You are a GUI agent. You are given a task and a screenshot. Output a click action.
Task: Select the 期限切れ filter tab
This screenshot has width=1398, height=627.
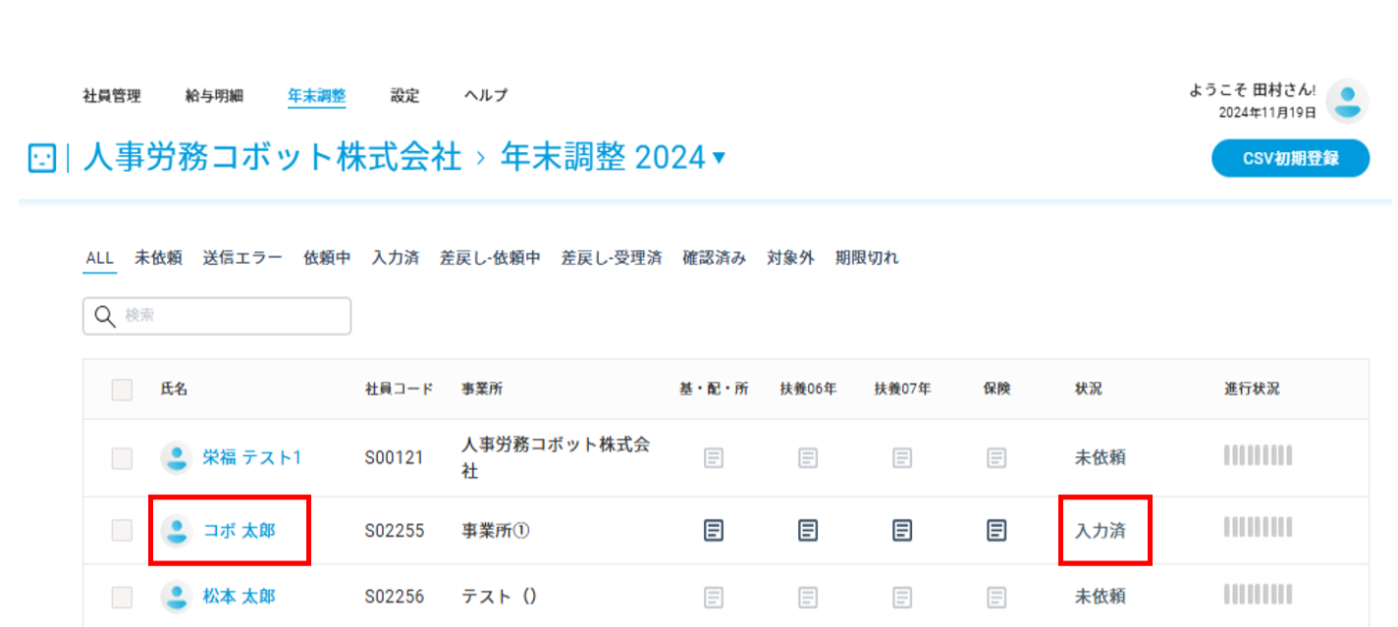click(x=867, y=259)
